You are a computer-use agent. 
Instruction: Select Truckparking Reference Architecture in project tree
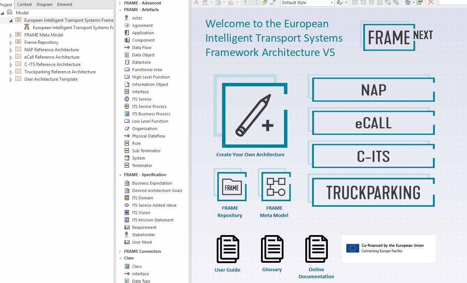pyautogui.click(x=60, y=72)
